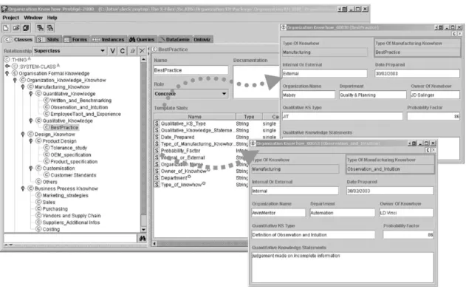Click the references icon beside the C button
Viewport: 466px width, 289px height.
(x=132, y=51)
